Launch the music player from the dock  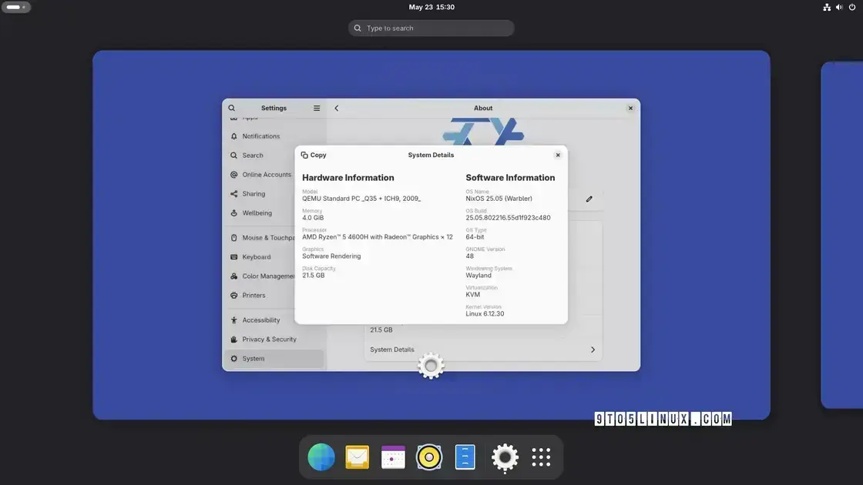(x=428, y=457)
